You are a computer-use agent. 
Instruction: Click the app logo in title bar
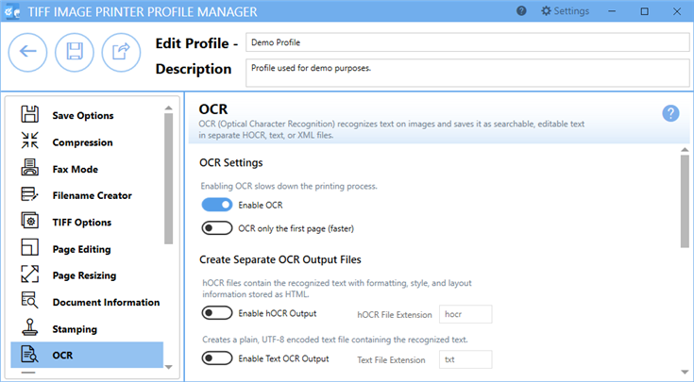click(x=12, y=11)
